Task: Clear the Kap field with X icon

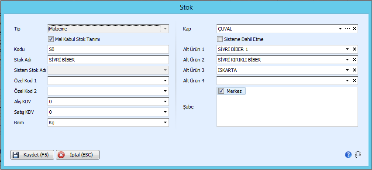Action: [x=355, y=29]
